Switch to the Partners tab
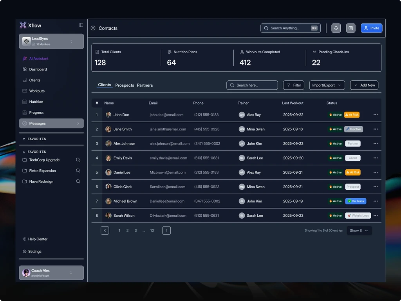The image size is (401, 301). (145, 85)
